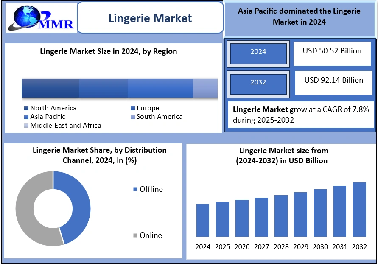Click Middle East and Africa legend square
Viewport: 378px width, 266px height.
pyautogui.click(x=26, y=126)
